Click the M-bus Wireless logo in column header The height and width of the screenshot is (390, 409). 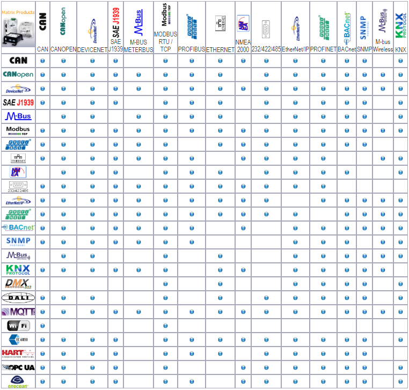[383, 21]
